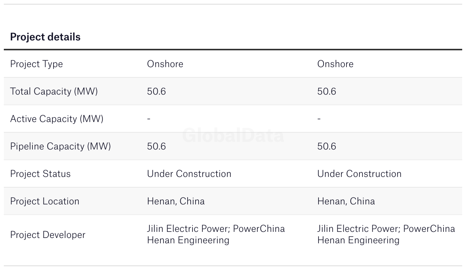Click first Under Construction status text
466x270 pixels.
click(189, 174)
